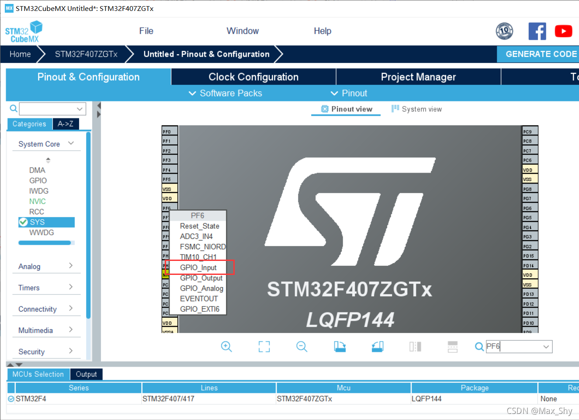
Task: Select the Categories tab
Action: (x=29, y=124)
